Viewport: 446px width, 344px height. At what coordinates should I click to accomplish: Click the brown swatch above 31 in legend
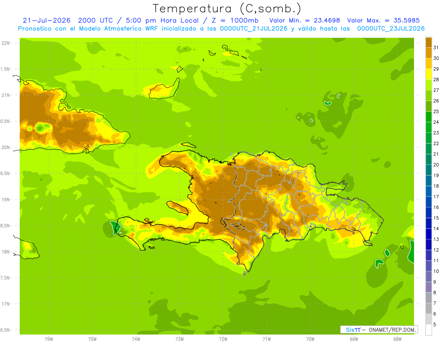click(429, 42)
